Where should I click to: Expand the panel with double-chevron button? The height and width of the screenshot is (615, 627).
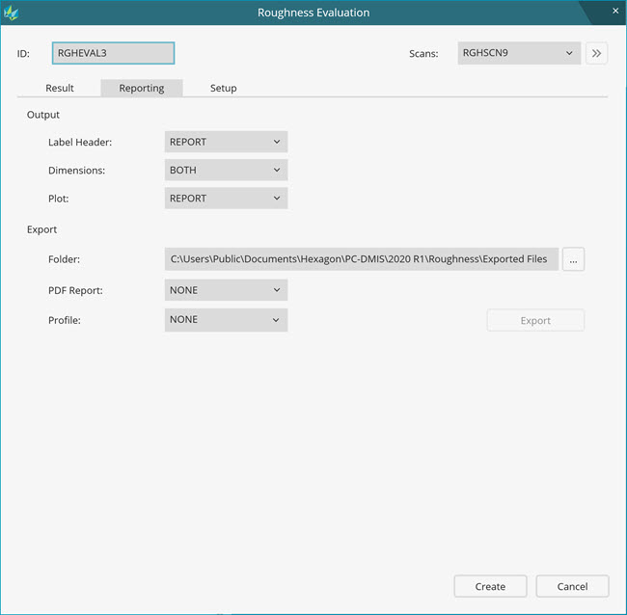coord(596,54)
